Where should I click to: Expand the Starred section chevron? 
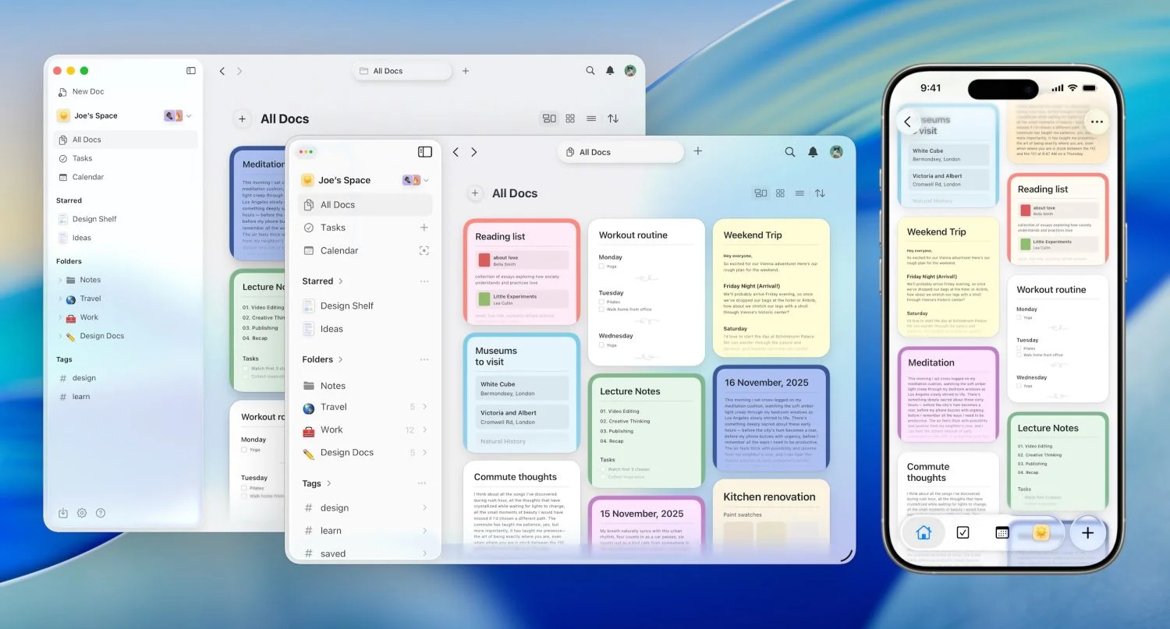340,281
